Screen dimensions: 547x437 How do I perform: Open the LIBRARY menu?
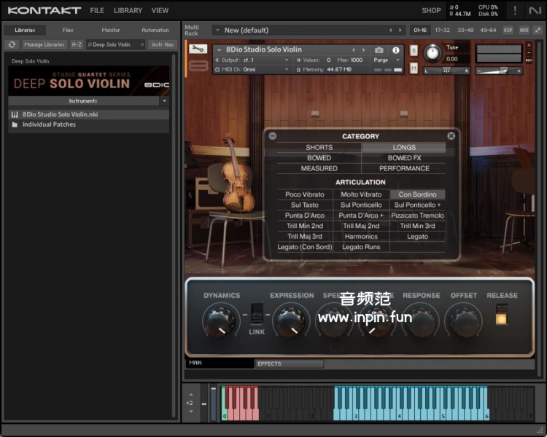click(128, 10)
